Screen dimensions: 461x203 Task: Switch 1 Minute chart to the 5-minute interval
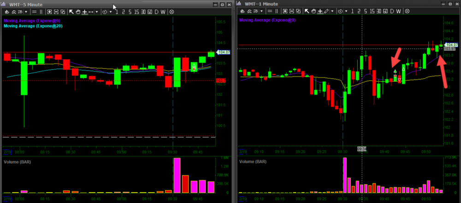[x=365, y=11]
